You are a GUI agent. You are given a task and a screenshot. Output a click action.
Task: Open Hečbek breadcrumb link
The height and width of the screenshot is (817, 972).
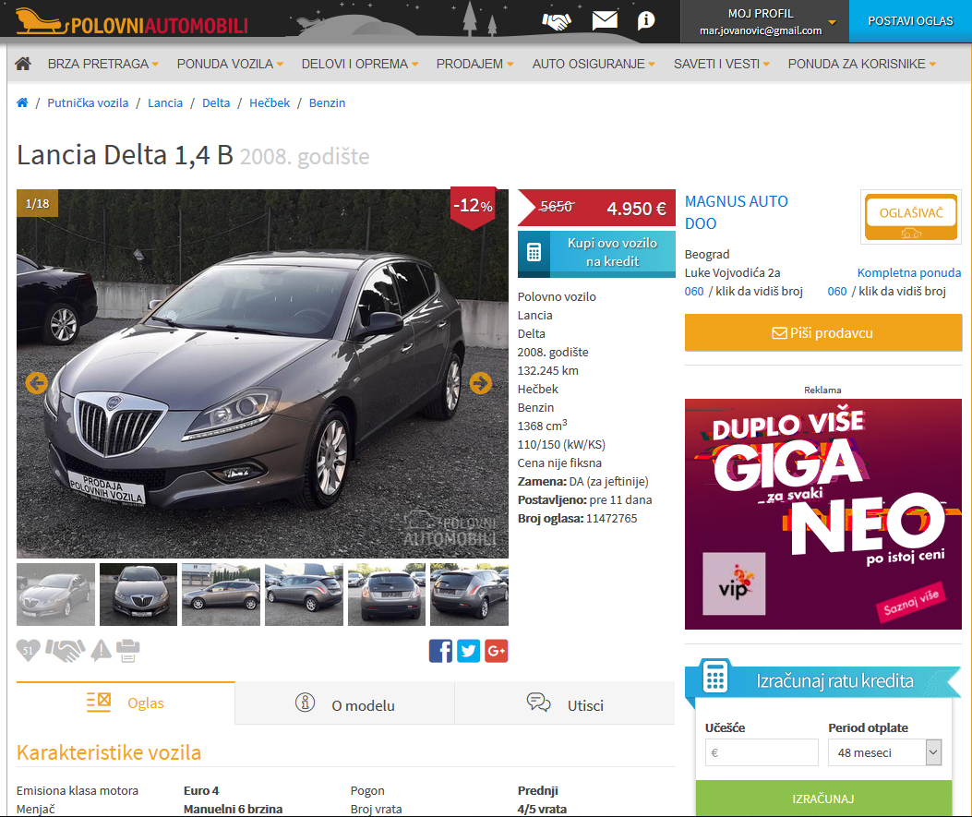[270, 102]
